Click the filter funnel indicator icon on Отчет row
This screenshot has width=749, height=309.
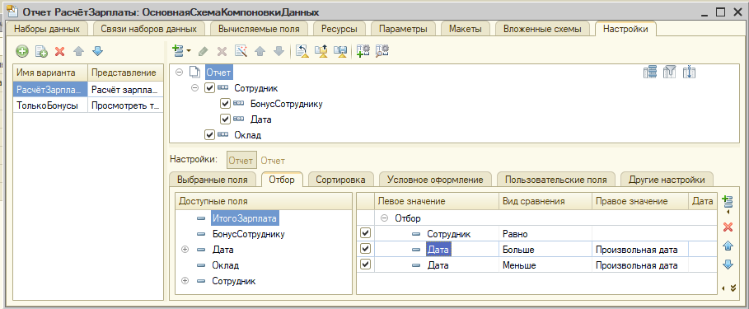(x=669, y=73)
